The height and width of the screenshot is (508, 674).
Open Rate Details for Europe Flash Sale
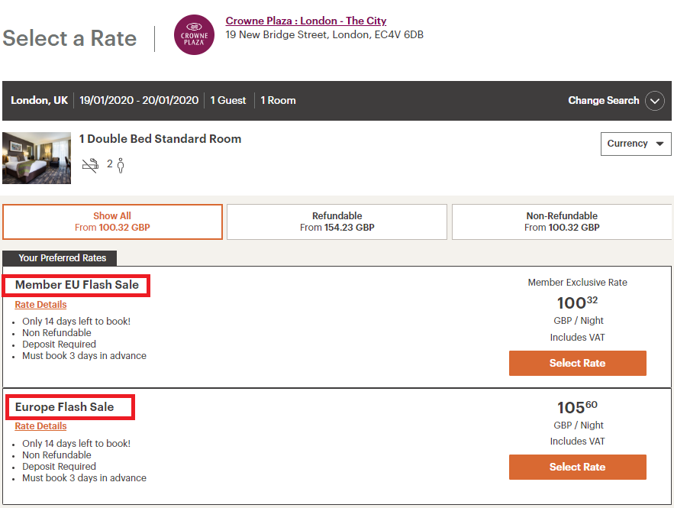tap(40, 425)
